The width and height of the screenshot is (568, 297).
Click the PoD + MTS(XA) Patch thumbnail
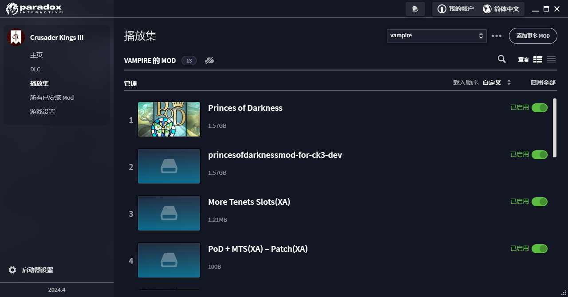169,260
